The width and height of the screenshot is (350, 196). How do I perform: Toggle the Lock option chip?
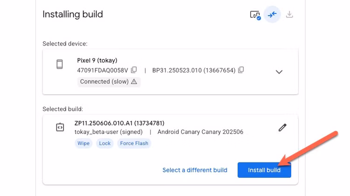(x=105, y=144)
